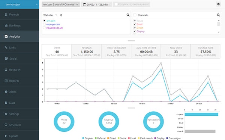The height and width of the screenshot is (140, 225).
Task: Select the espn.go.com radio button
Action: click(x=44, y=24)
